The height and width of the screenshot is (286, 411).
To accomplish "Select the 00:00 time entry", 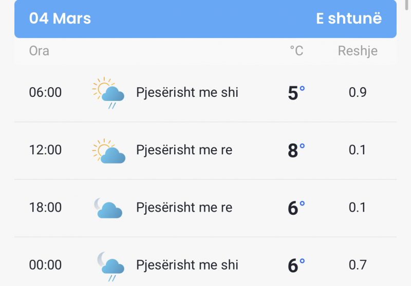I will tap(45, 265).
